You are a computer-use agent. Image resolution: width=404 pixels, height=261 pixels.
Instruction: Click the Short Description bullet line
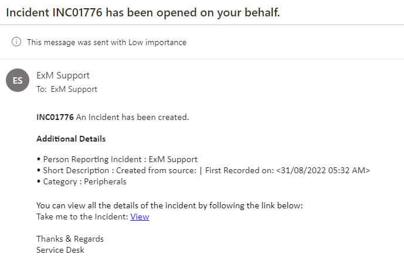pyautogui.click(x=203, y=170)
